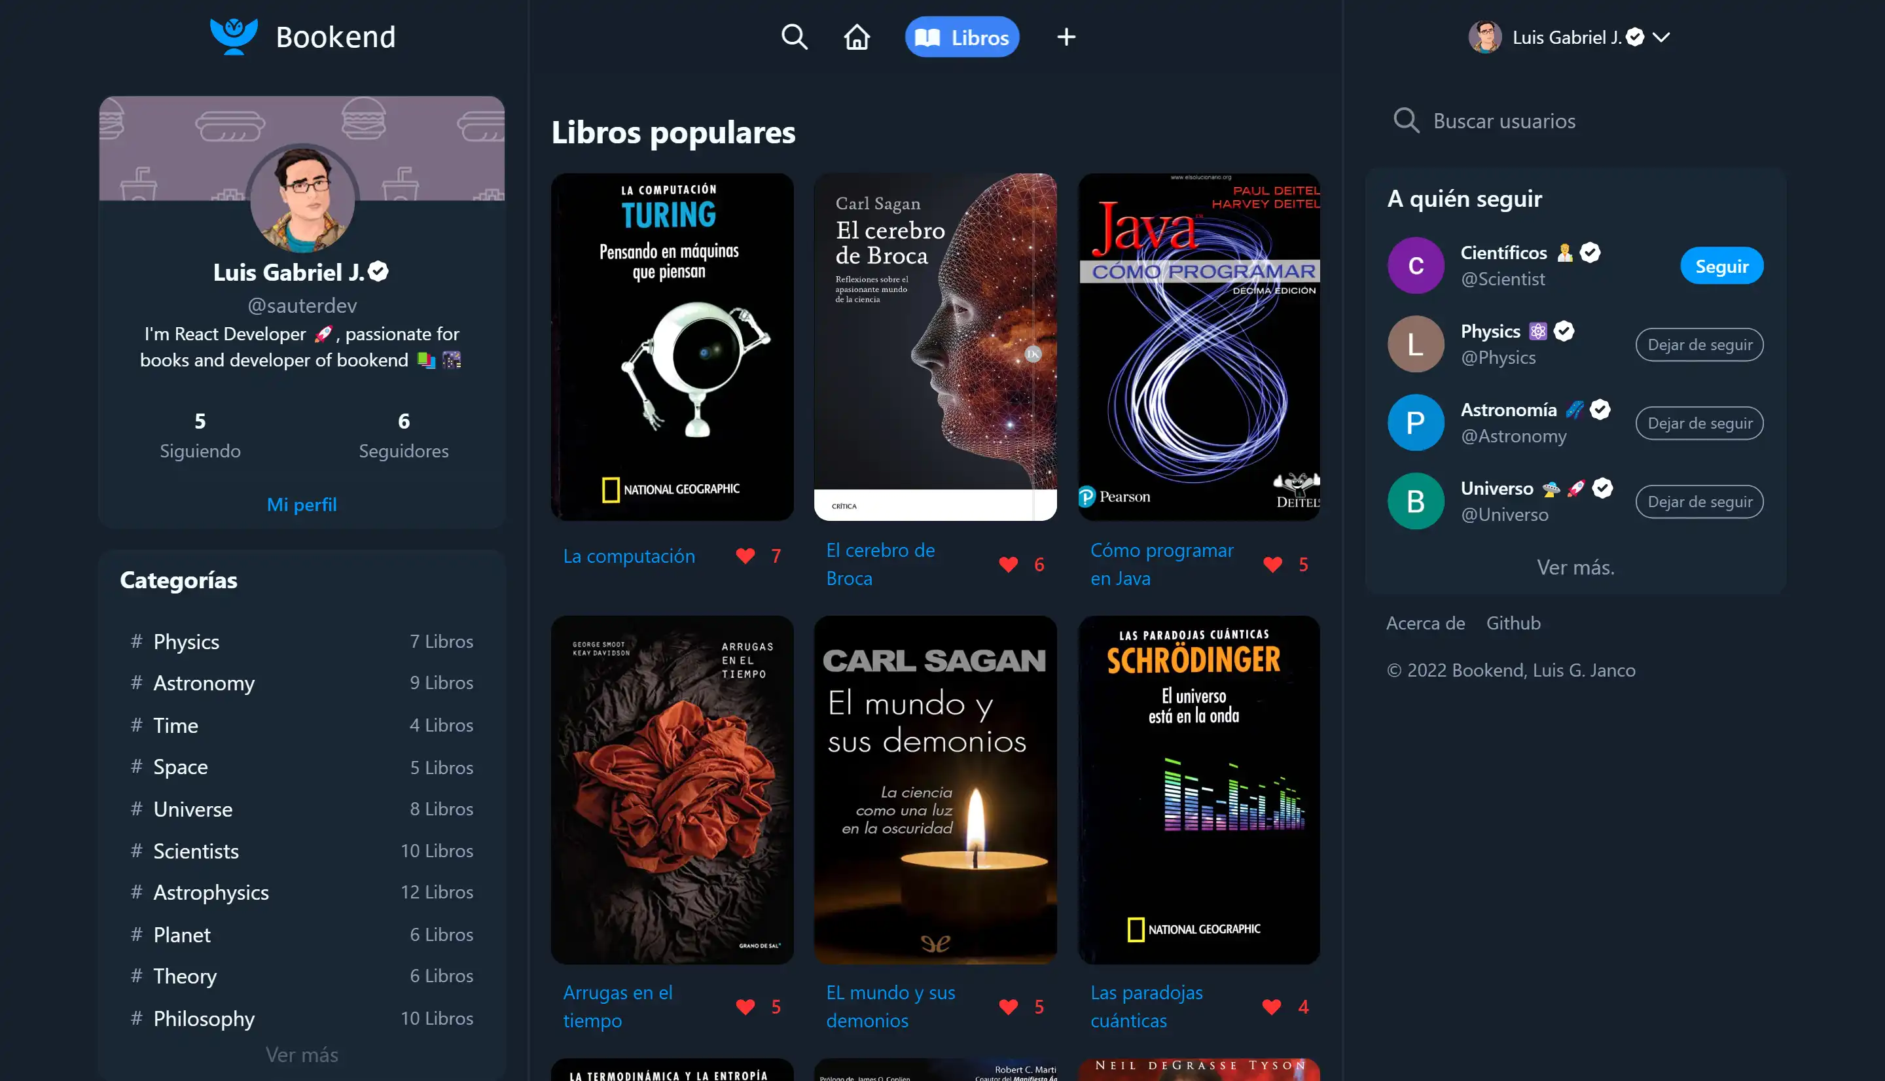Unfollow Physics using Dejar de seguir
The image size is (1885, 1081).
[1699, 344]
